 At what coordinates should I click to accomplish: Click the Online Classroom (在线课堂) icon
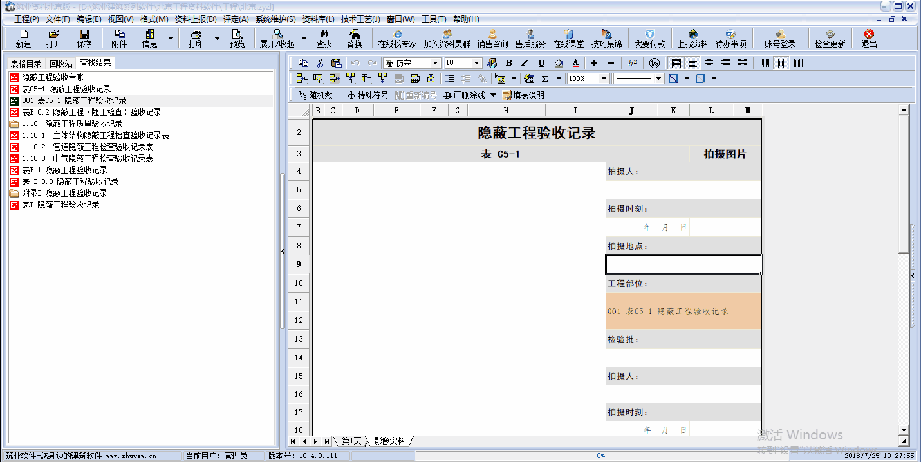(x=568, y=39)
